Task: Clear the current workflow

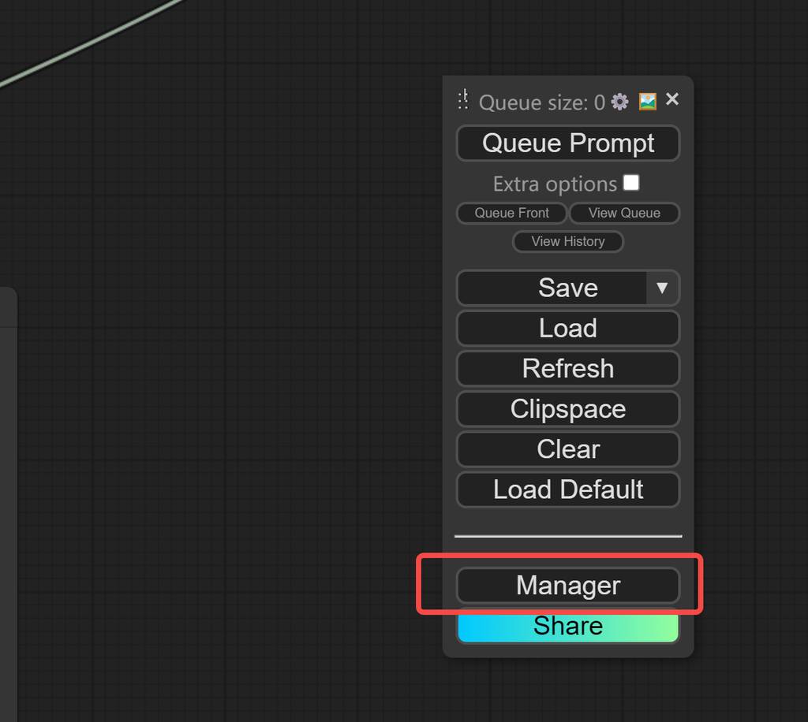Action: [567, 449]
